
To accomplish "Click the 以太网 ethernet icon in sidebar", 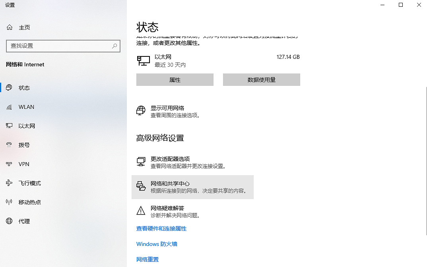I will [9, 126].
